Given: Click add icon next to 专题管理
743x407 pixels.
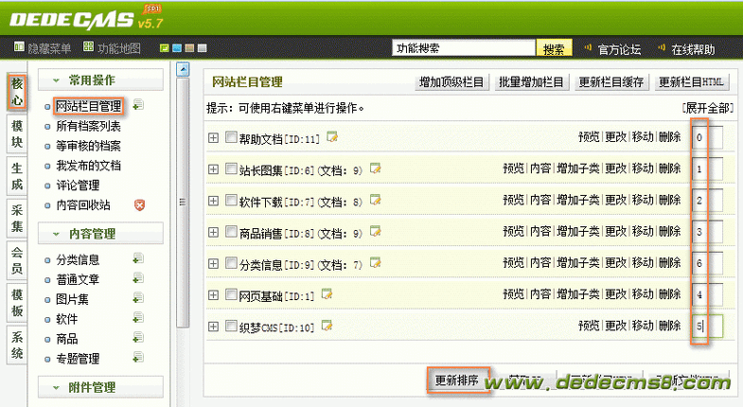Looking at the screenshot, I should 138,358.
